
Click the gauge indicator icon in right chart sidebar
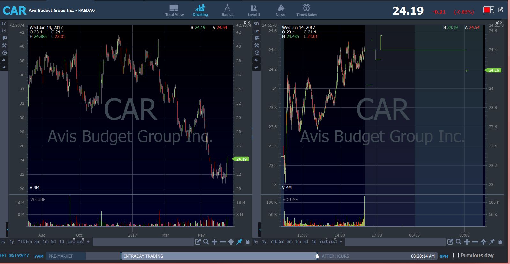coord(257,53)
